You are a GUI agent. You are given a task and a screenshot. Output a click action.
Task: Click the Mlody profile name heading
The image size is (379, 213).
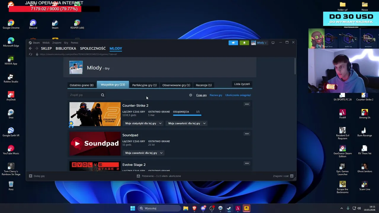pyautogui.click(x=94, y=68)
